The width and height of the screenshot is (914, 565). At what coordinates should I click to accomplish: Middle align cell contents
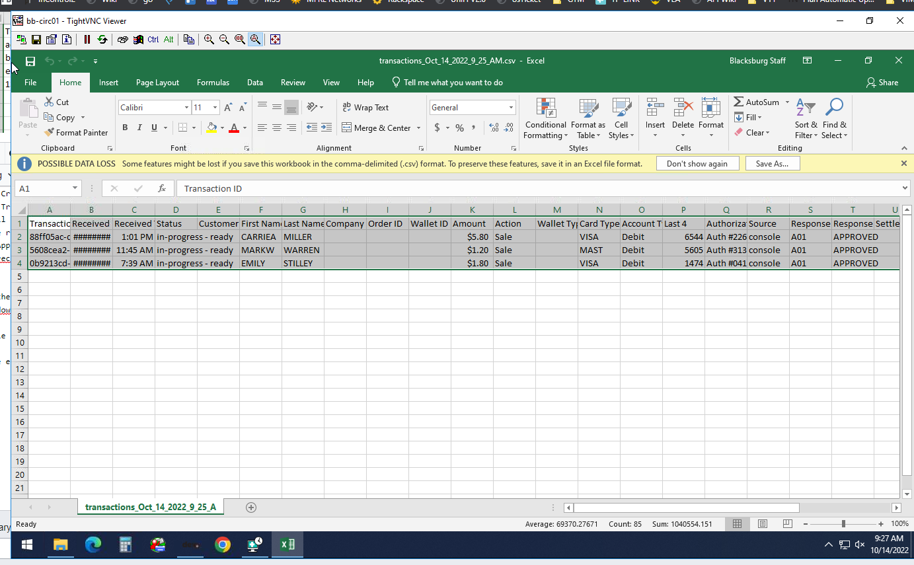(x=277, y=107)
